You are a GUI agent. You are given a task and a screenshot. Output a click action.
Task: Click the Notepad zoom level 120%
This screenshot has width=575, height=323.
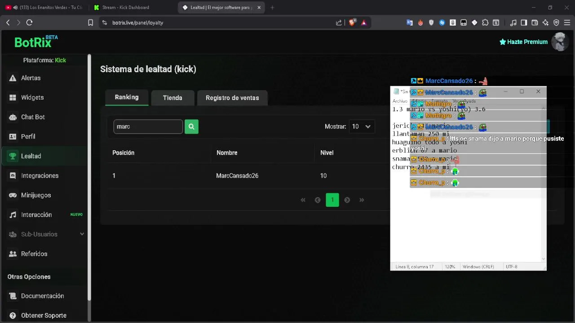(450, 266)
